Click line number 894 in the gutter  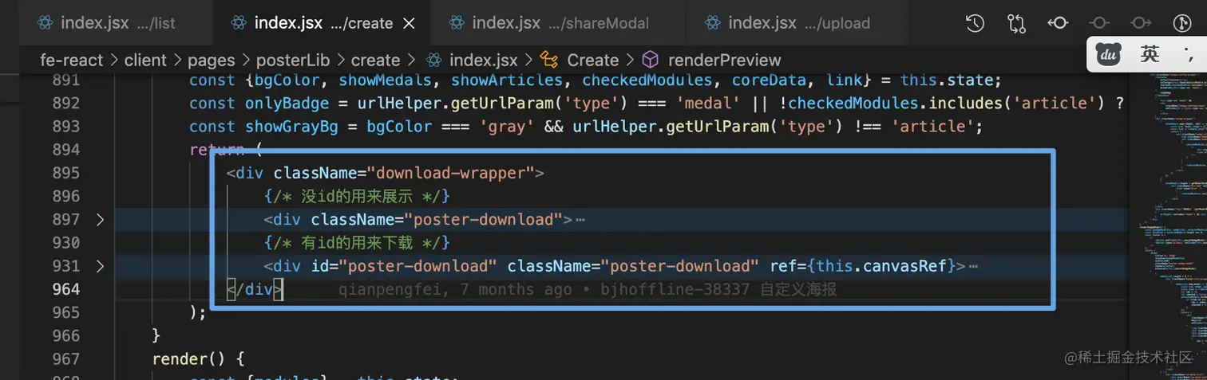pos(65,149)
